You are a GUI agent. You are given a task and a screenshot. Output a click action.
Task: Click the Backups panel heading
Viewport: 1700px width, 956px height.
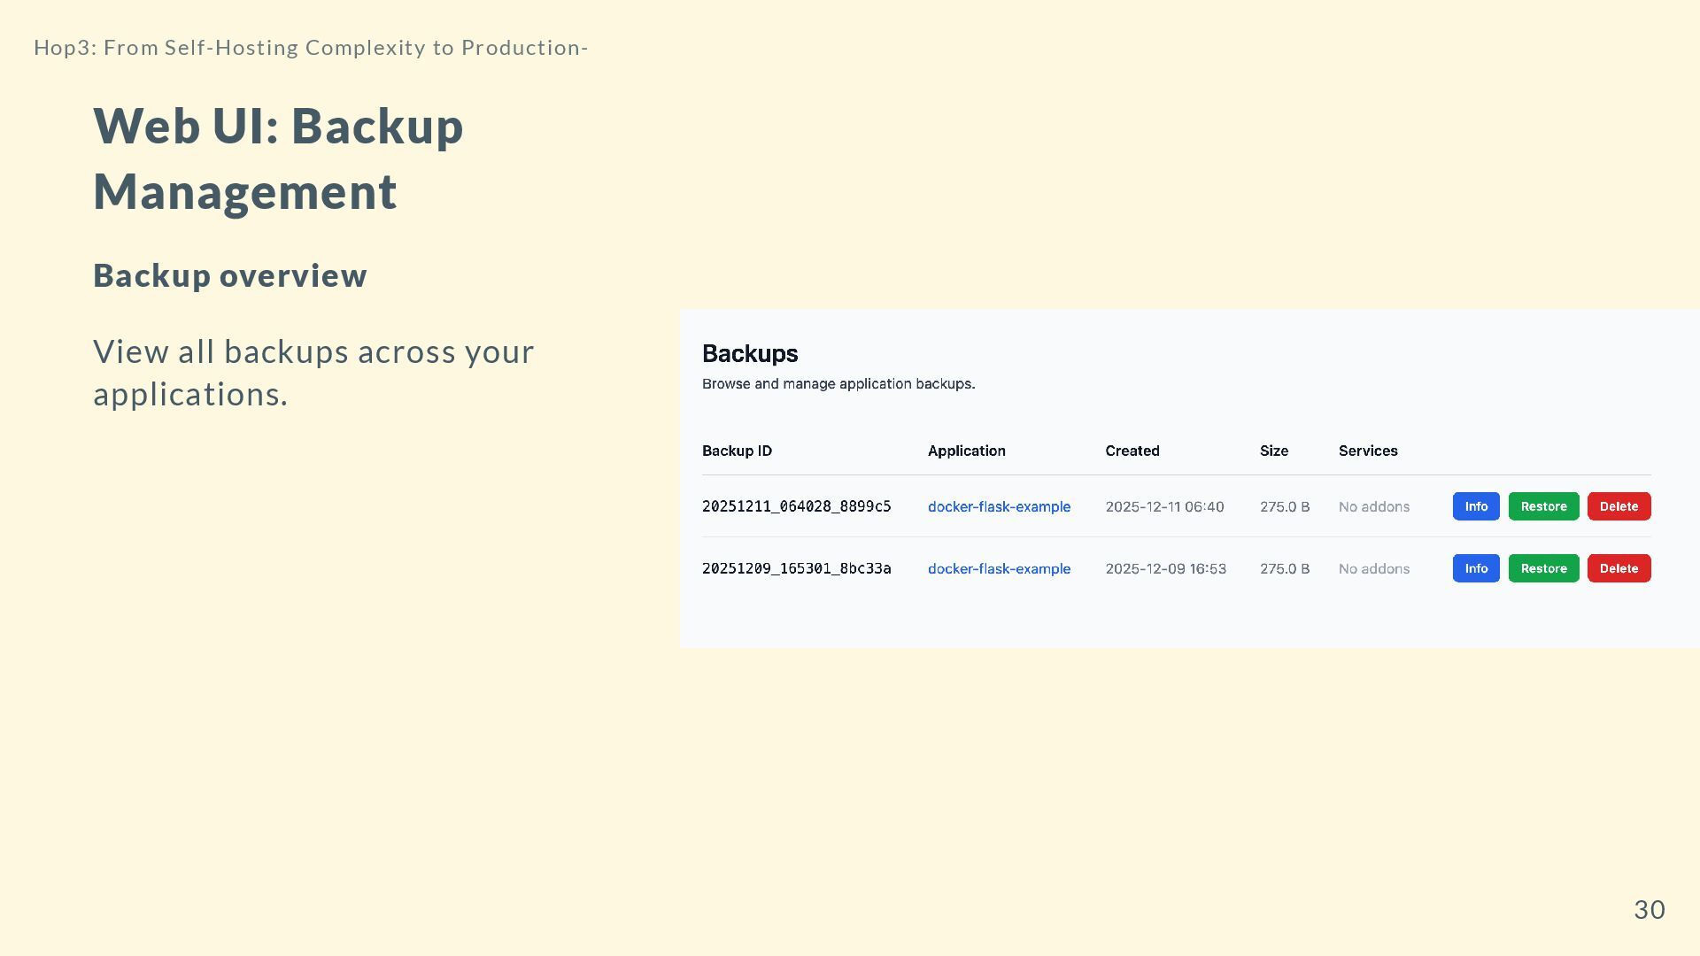(x=749, y=353)
